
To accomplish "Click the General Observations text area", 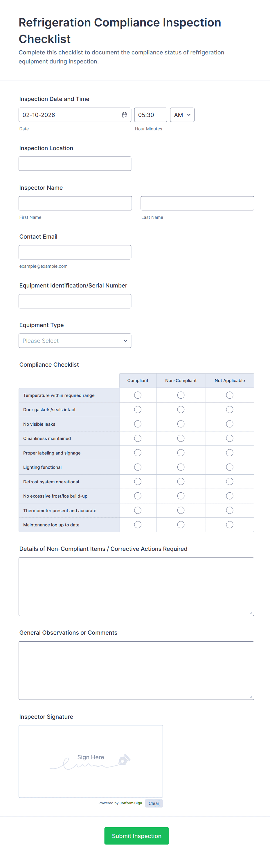I will 136,670.
